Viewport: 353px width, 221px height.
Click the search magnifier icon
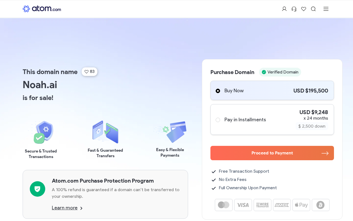click(313, 9)
